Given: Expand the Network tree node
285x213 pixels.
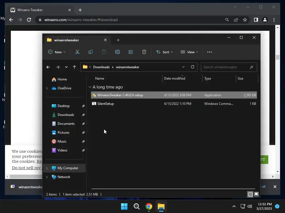Looking at the screenshot, I should coord(47,177).
